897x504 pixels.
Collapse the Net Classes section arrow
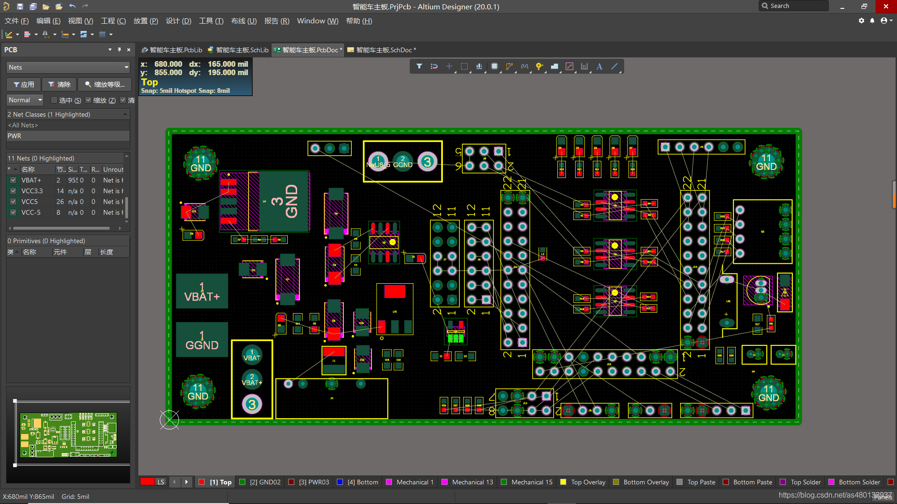pyautogui.click(x=125, y=114)
